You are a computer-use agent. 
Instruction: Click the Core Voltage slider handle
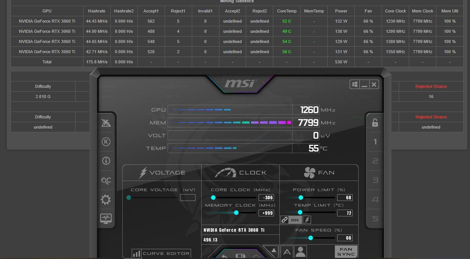click(x=129, y=198)
